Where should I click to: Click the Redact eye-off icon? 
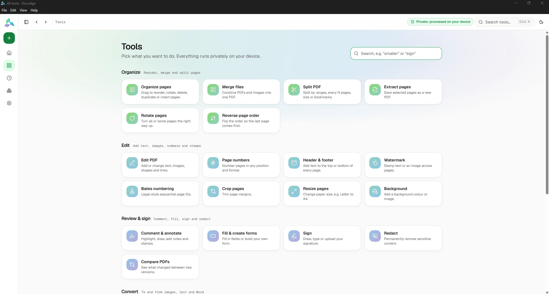(375, 236)
